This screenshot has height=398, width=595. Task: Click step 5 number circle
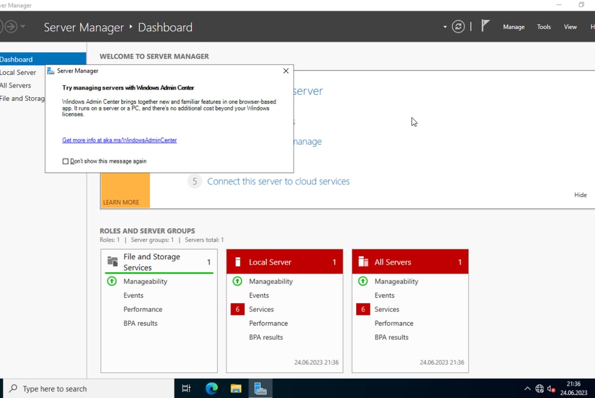click(x=195, y=182)
